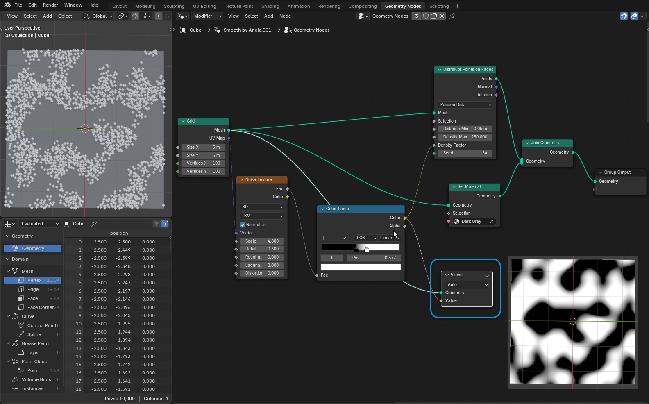Image resolution: width=649 pixels, height=404 pixels.
Task: Collapse the Noise Texture node
Action: point(242,180)
